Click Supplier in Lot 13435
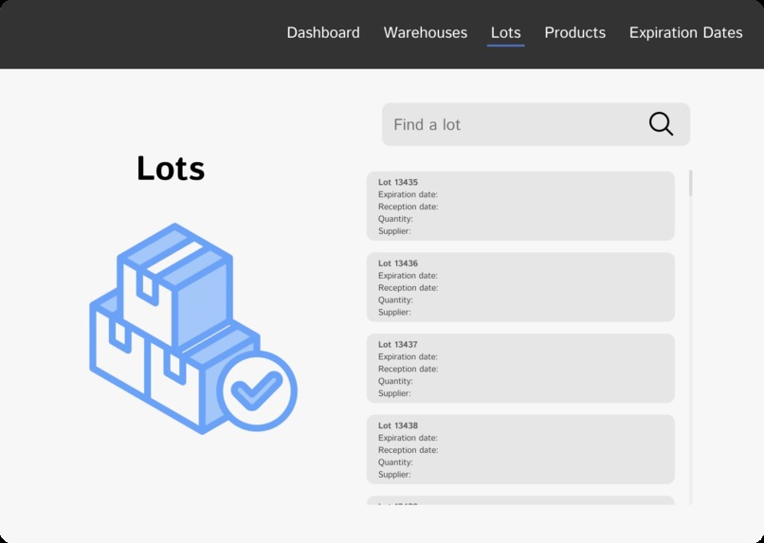764x543 pixels. click(x=394, y=231)
